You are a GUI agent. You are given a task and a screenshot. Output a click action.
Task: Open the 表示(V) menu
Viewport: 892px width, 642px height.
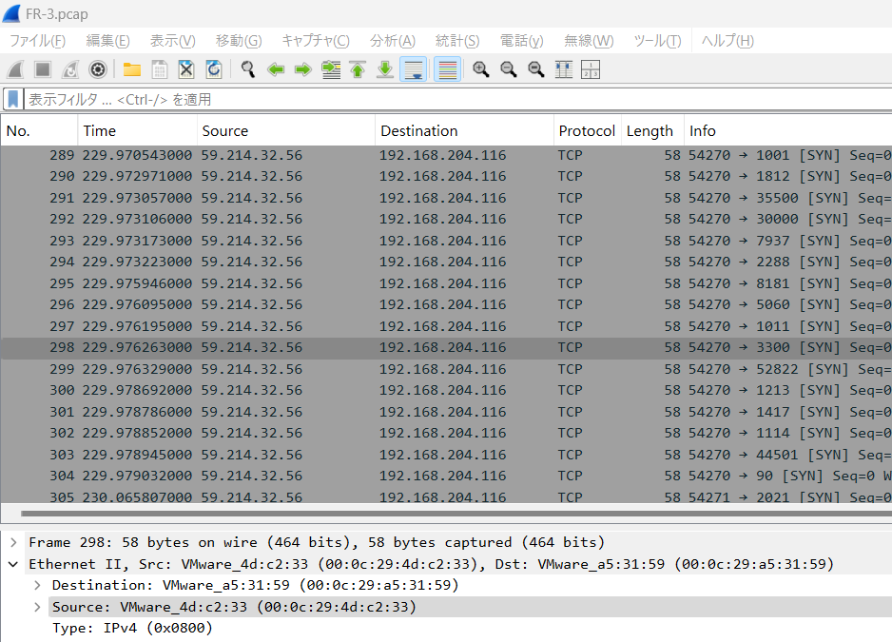pyautogui.click(x=173, y=40)
